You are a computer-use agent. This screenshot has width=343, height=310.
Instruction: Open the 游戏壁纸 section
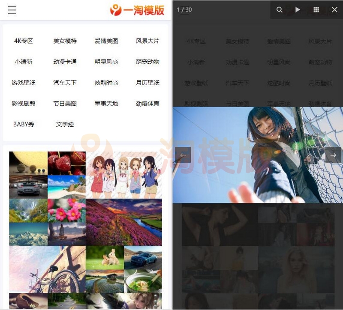click(24, 83)
